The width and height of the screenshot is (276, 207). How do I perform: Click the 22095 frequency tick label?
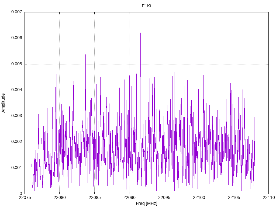(x=164, y=198)
